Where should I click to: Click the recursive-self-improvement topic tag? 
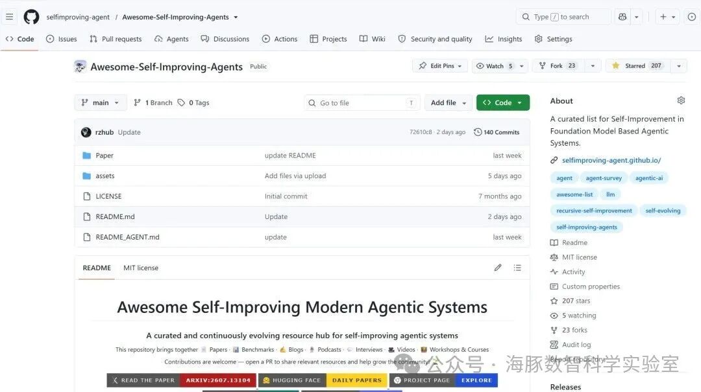594,211
